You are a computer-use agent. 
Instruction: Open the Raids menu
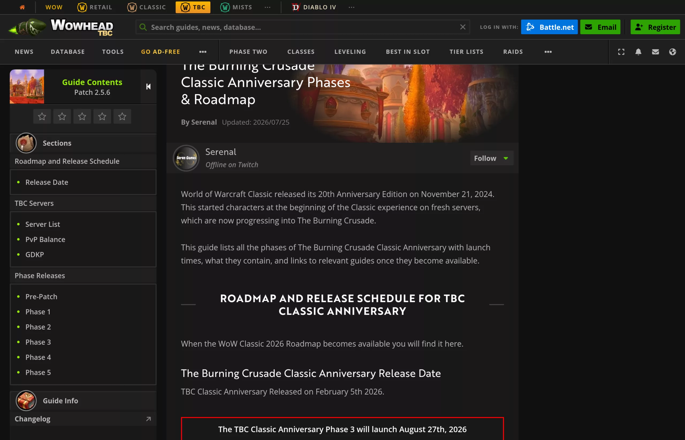(x=513, y=52)
